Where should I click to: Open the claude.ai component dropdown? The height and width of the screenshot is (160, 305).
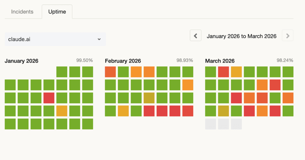(55, 39)
